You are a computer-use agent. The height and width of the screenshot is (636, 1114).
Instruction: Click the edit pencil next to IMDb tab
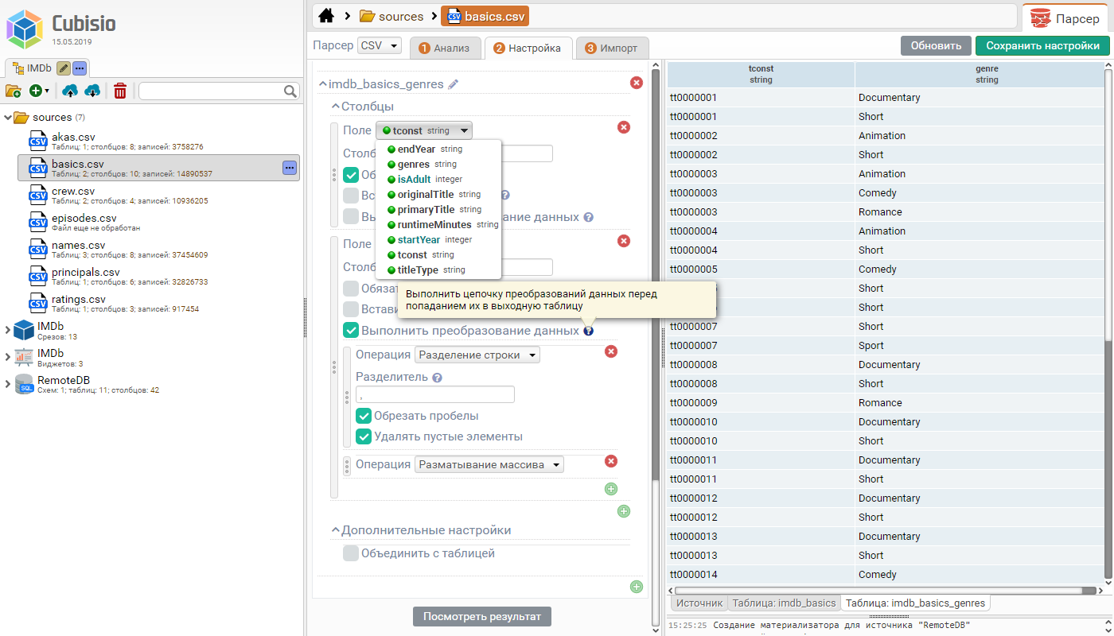[64, 68]
